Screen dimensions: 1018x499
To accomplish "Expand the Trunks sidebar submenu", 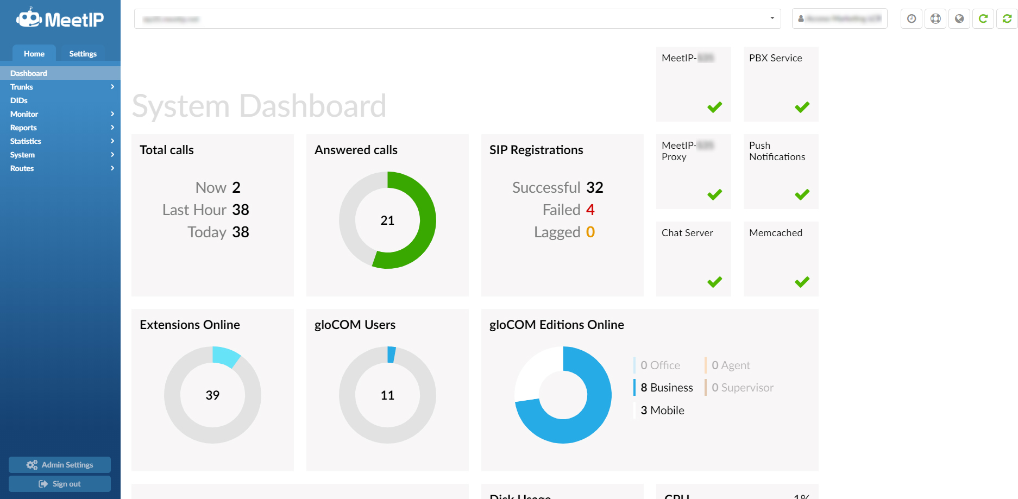I will [112, 87].
